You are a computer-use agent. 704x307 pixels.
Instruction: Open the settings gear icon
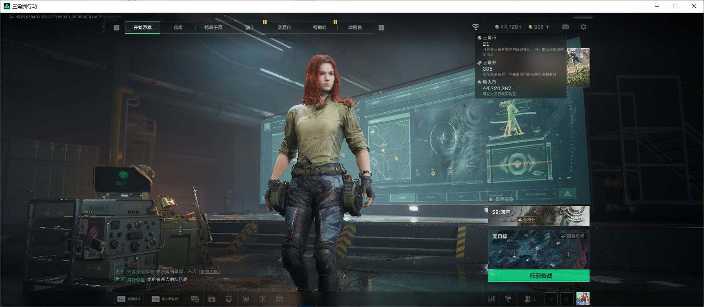pos(583,27)
